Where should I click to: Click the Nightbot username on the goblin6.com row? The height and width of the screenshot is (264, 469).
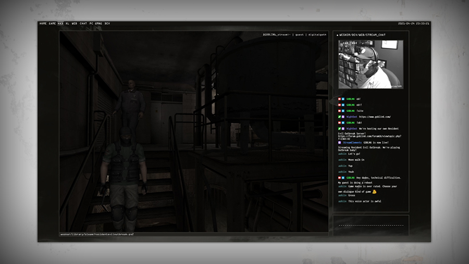pyautogui.click(x=352, y=117)
